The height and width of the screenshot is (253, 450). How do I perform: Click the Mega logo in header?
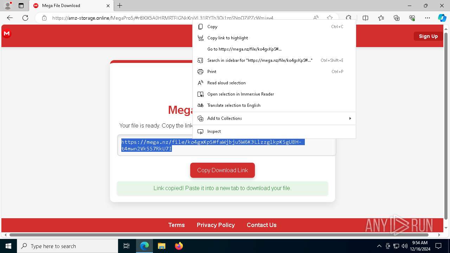(x=7, y=34)
